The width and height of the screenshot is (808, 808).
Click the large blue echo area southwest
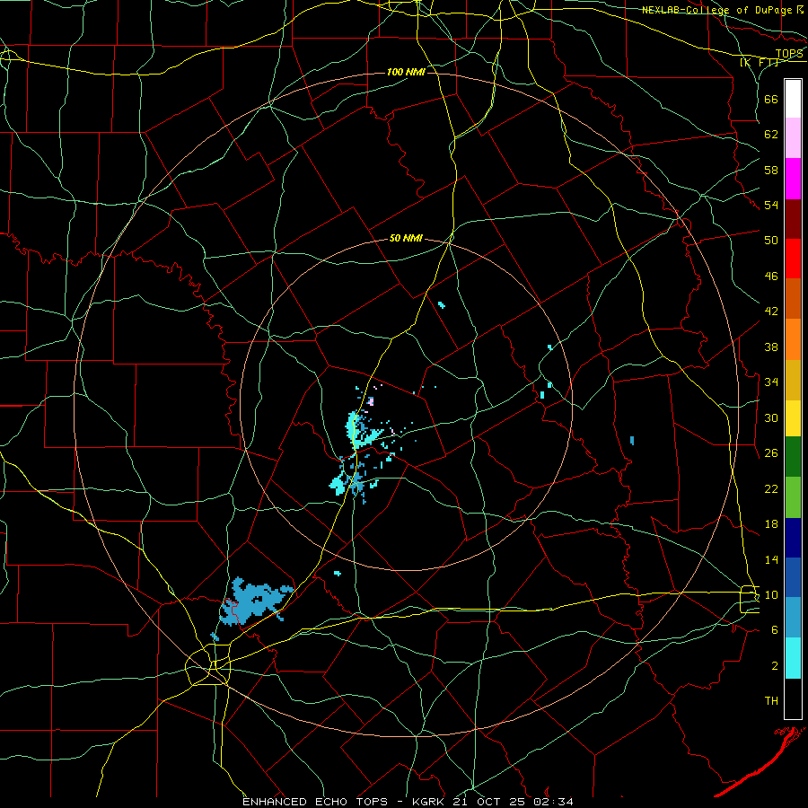pyautogui.click(x=252, y=601)
